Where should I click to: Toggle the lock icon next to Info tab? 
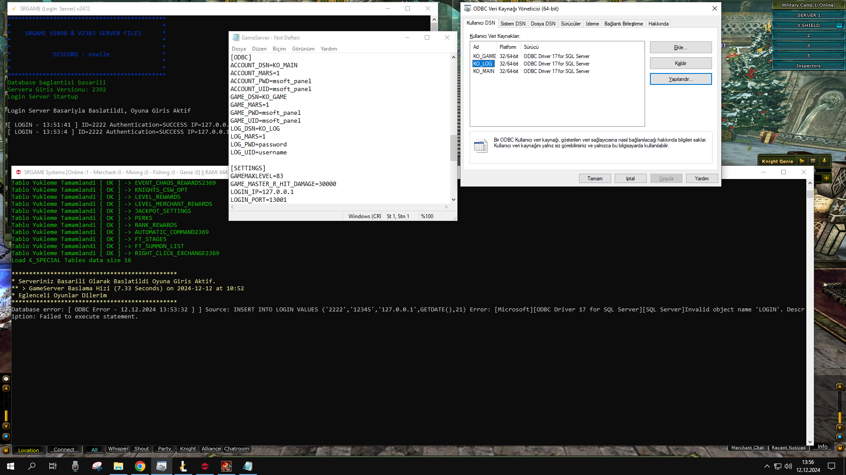click(840, 447)
